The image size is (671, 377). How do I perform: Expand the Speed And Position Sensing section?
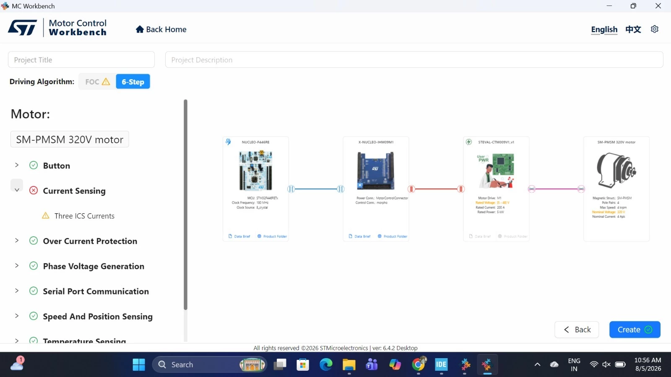click(17, 316)
